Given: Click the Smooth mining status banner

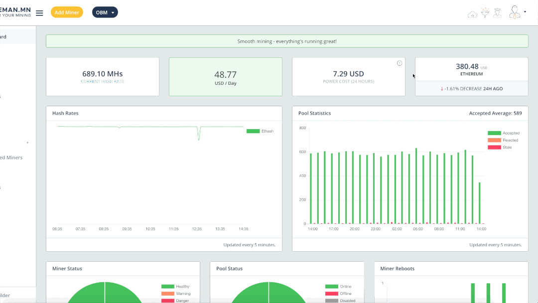Looking at the screenshot, I should coord(287,41).
